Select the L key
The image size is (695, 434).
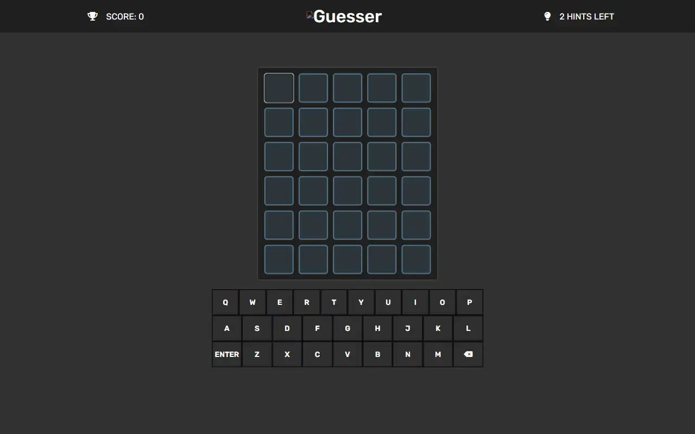click(x=468, y=328)
